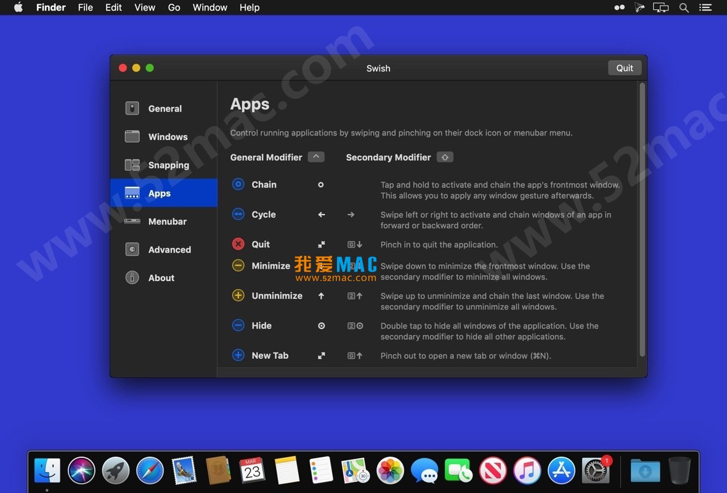The image size is (727, 493).
Task: Open Photos in the Dock
Action: [x=390, y=470]
